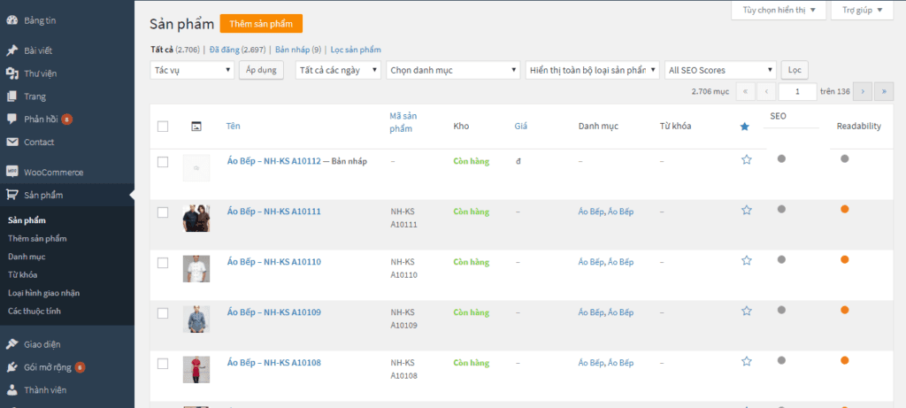This screenshot has height=408, width=906.
Task: Click the Thêm sản phẩm orange button
Action: click(261, 24)
